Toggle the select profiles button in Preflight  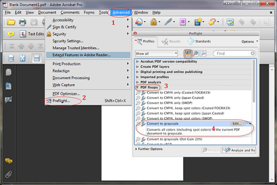(188, 53)
